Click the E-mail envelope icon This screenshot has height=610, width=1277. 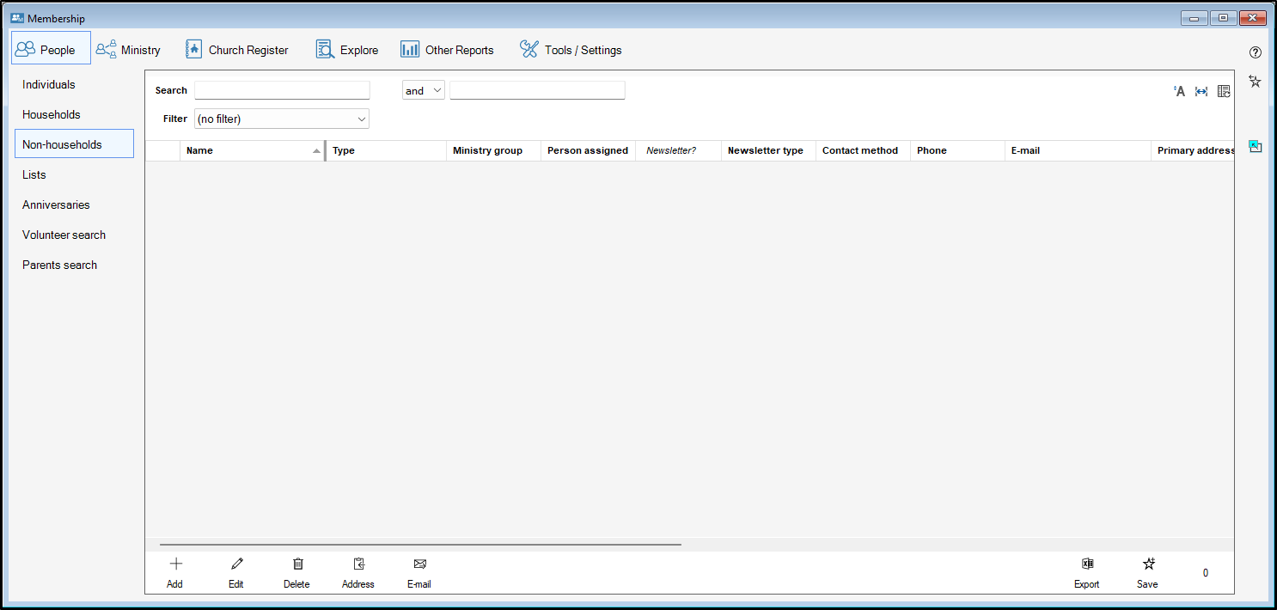[x=419, y=564]
